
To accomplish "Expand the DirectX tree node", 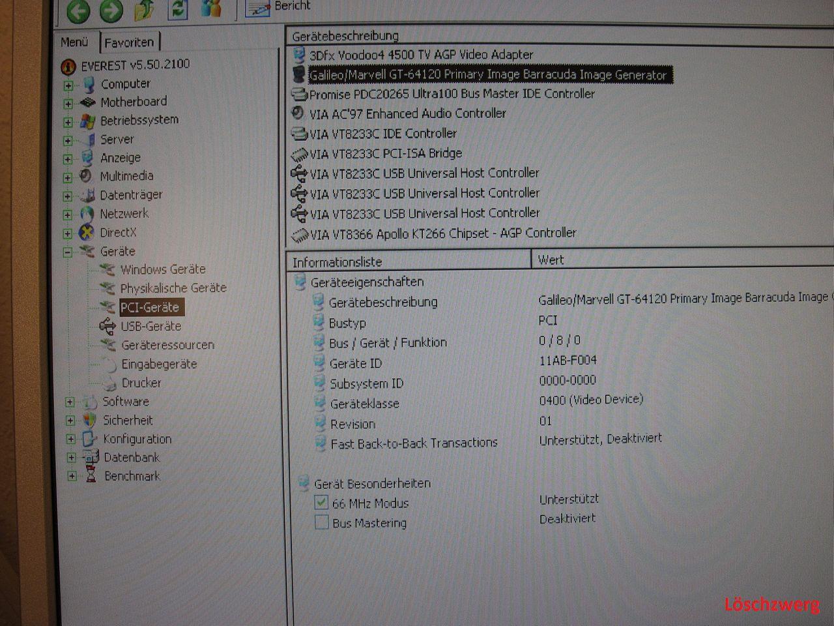I will coord(68,233).
